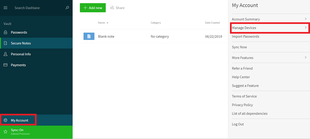Open the Blank note entry

(x=106, y=37)
